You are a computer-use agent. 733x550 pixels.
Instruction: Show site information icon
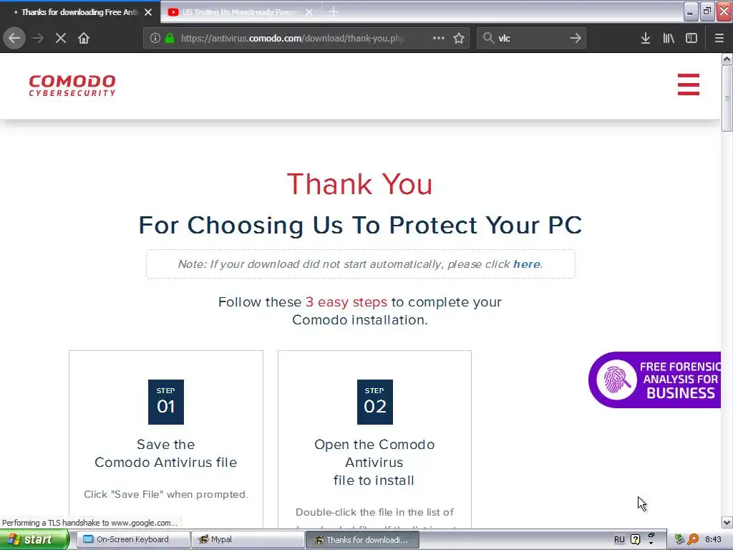pyautogui.click(x=155, y=38)
